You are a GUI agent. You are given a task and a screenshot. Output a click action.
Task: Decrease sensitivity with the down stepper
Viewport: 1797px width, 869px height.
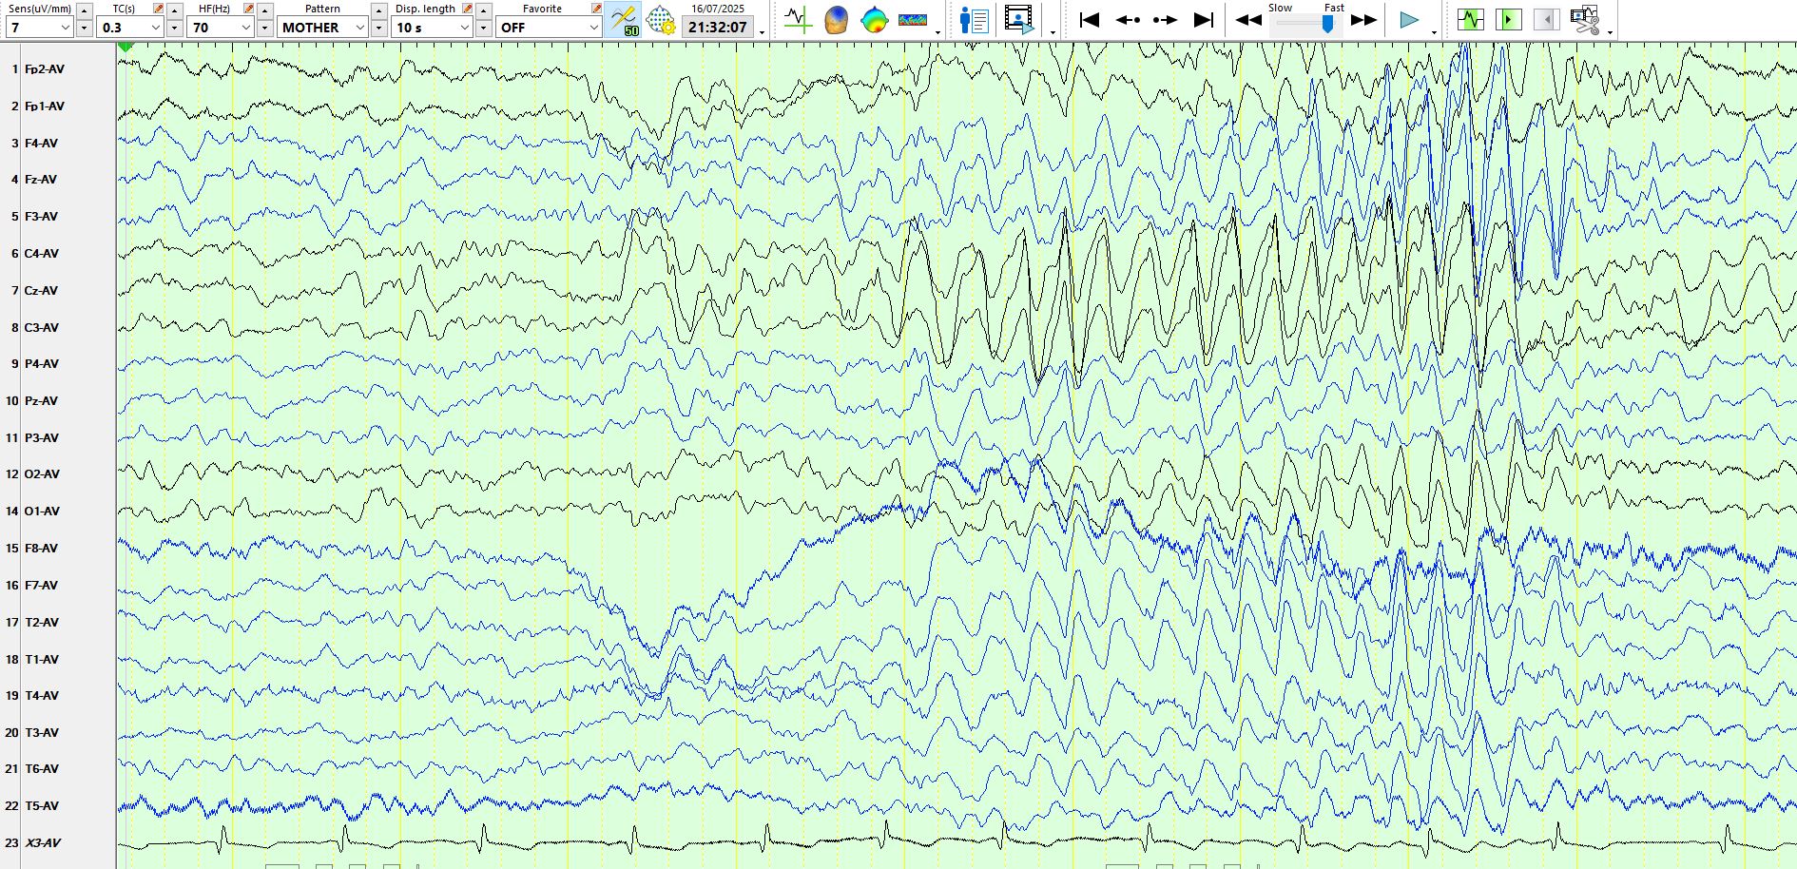[x=85, y=29]
